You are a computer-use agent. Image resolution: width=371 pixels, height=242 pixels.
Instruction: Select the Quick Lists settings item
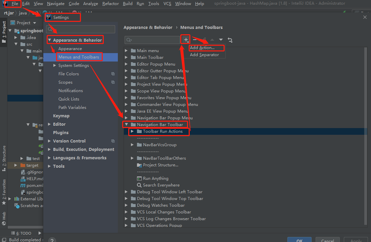tap(68, 99)
